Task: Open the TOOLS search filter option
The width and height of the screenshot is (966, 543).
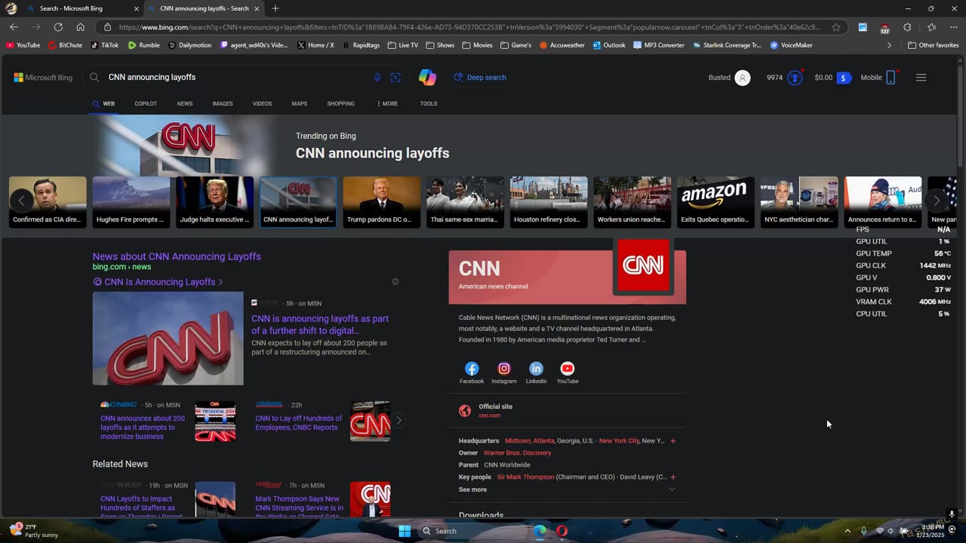Action: 429,103
